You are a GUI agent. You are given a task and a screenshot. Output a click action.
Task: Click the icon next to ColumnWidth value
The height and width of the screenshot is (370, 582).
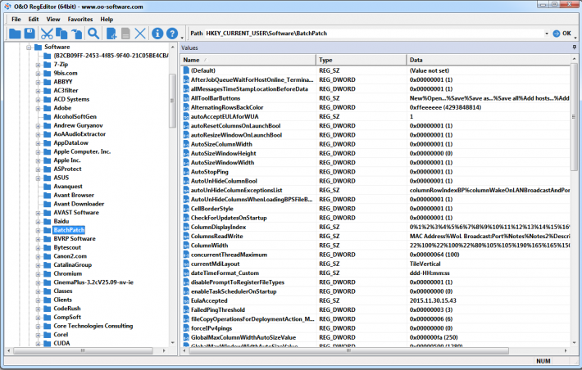(186, 246)
